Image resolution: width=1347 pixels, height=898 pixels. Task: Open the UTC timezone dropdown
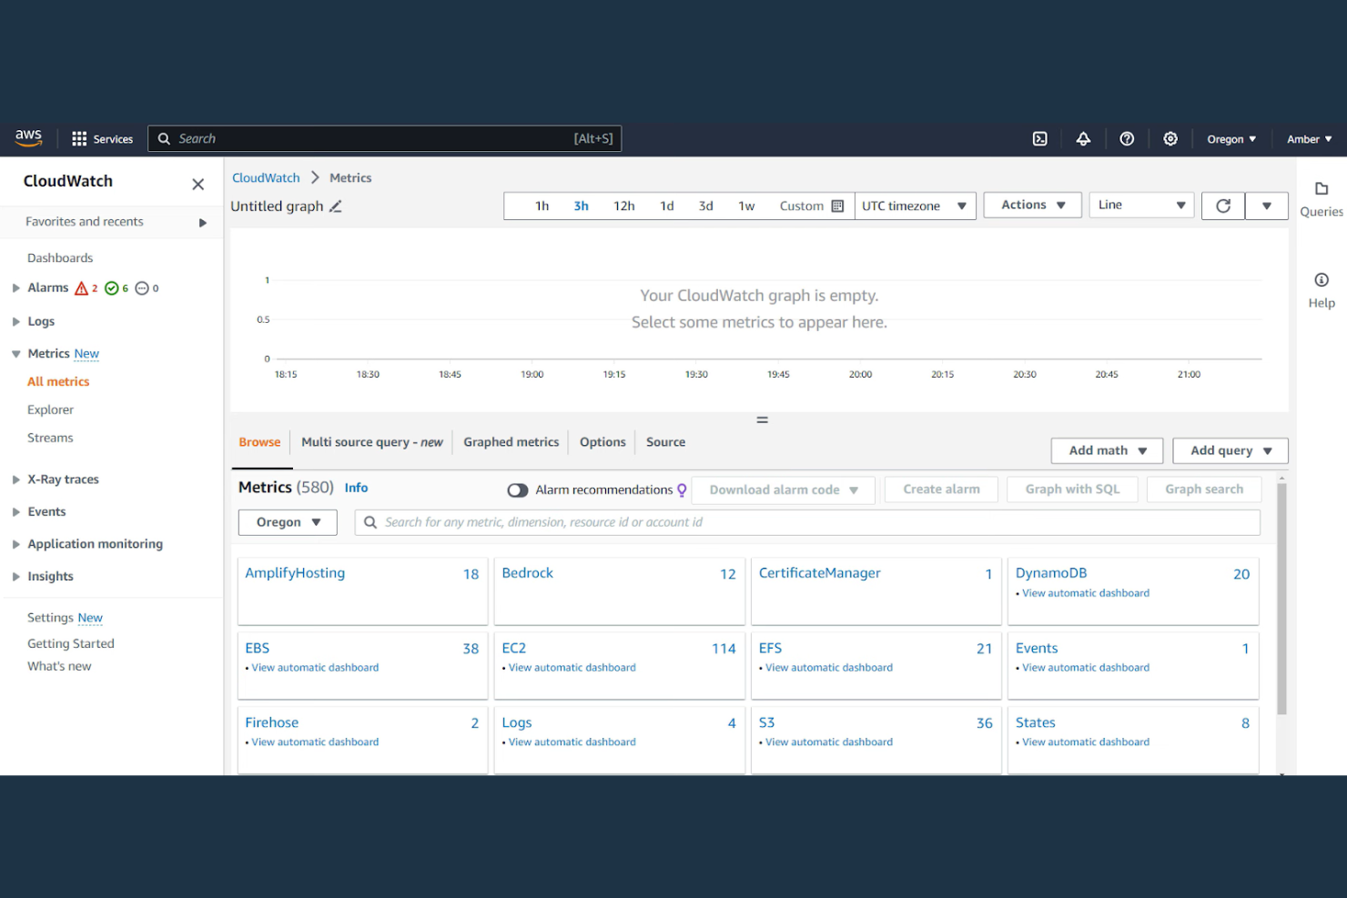tap(914, 206)
